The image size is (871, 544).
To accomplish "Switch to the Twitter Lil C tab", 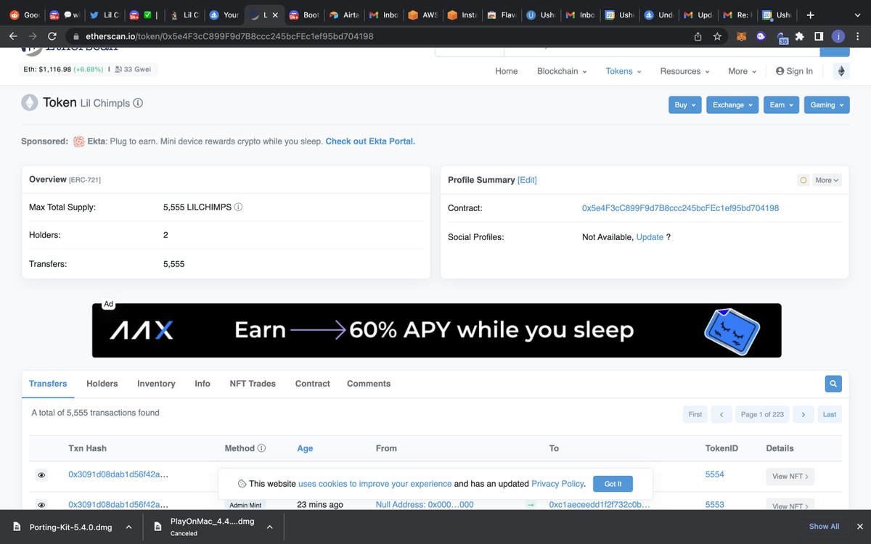I will pyautogui.click(x=103, y=15).
